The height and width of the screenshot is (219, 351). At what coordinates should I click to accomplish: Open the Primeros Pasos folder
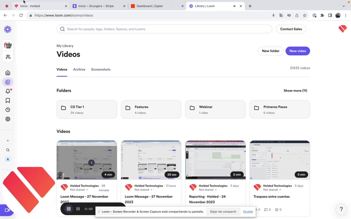click(280, 109)
